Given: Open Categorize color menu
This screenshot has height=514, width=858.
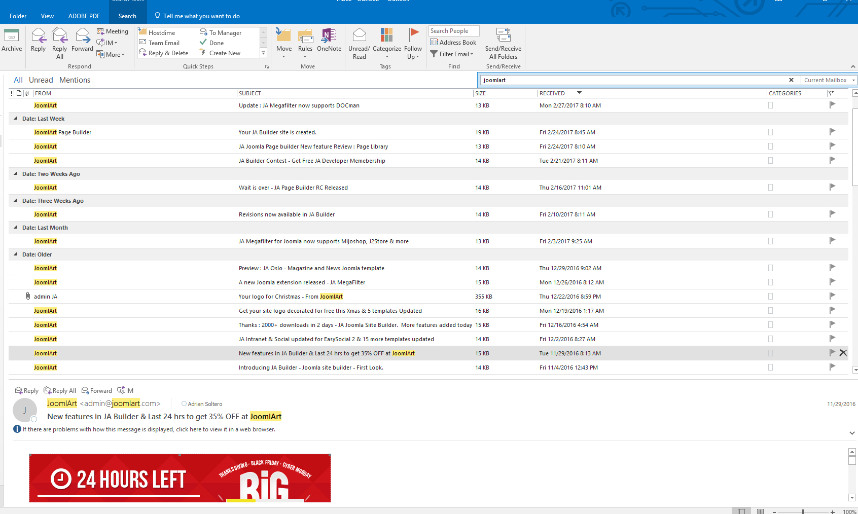Looking at the screenshot, I should (386, 44).
